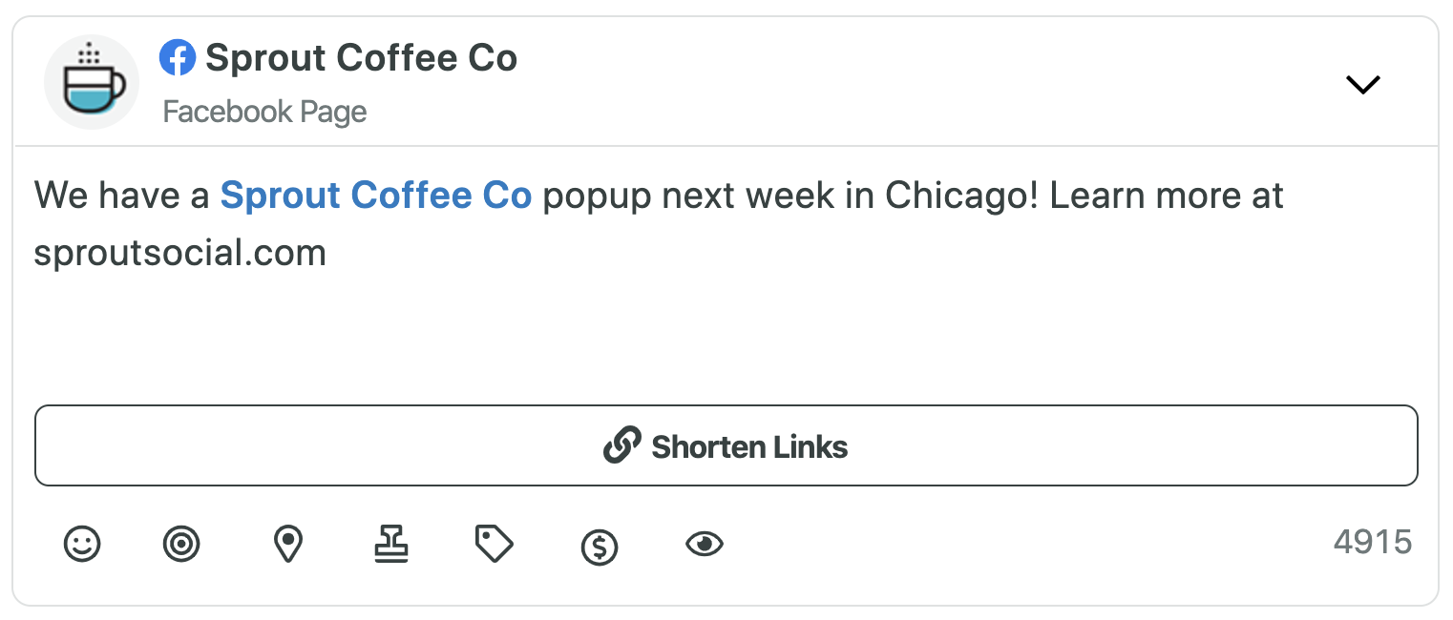Open audience targeting bullseye icon
The height and width of the screenshot is (620, 1453).
click(181, 545)
